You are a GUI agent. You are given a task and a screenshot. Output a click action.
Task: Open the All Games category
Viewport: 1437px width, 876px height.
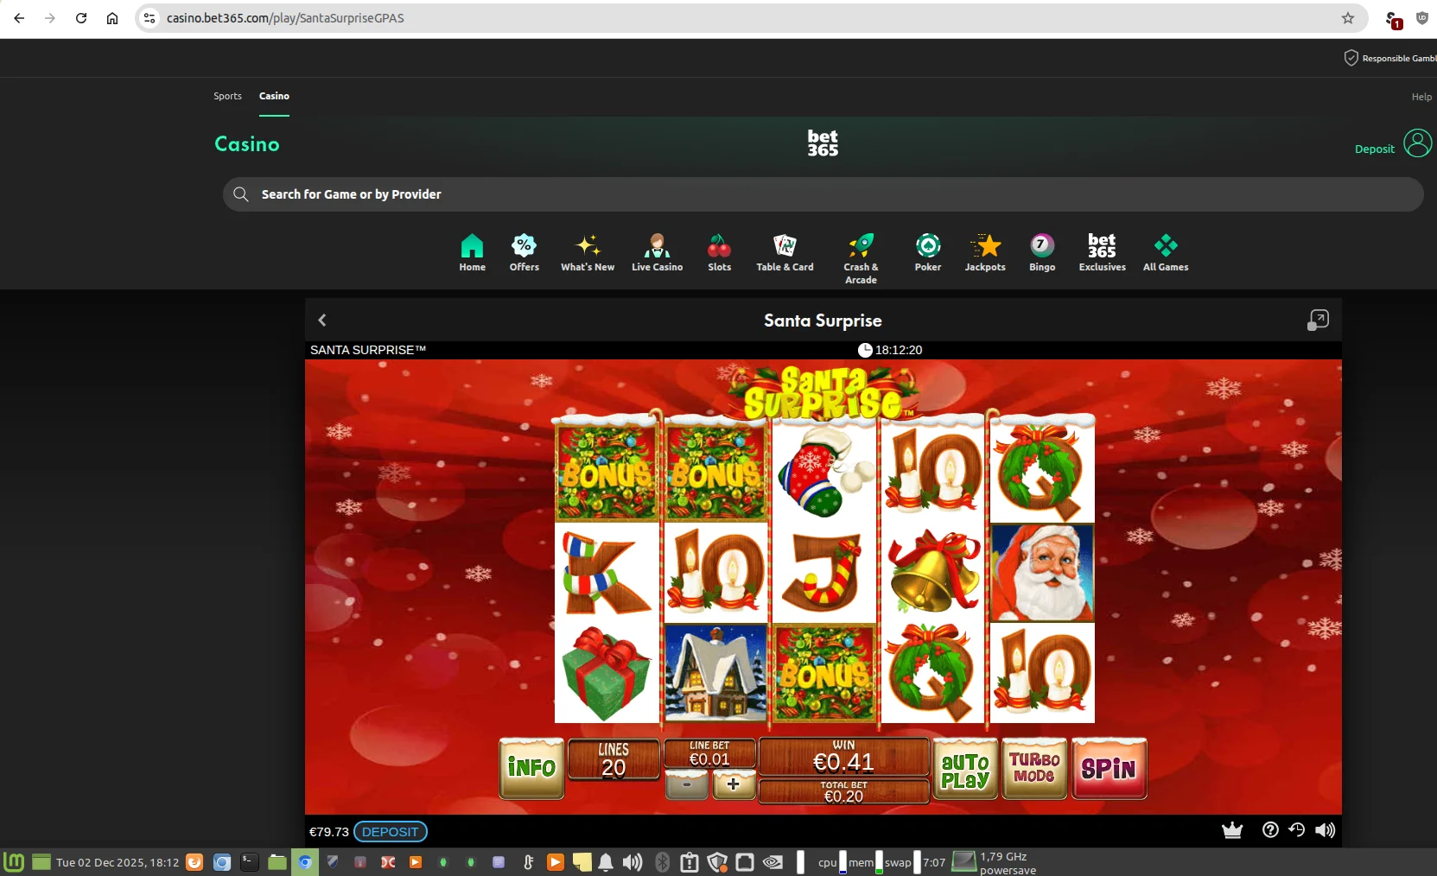(x=1166, y=252)
